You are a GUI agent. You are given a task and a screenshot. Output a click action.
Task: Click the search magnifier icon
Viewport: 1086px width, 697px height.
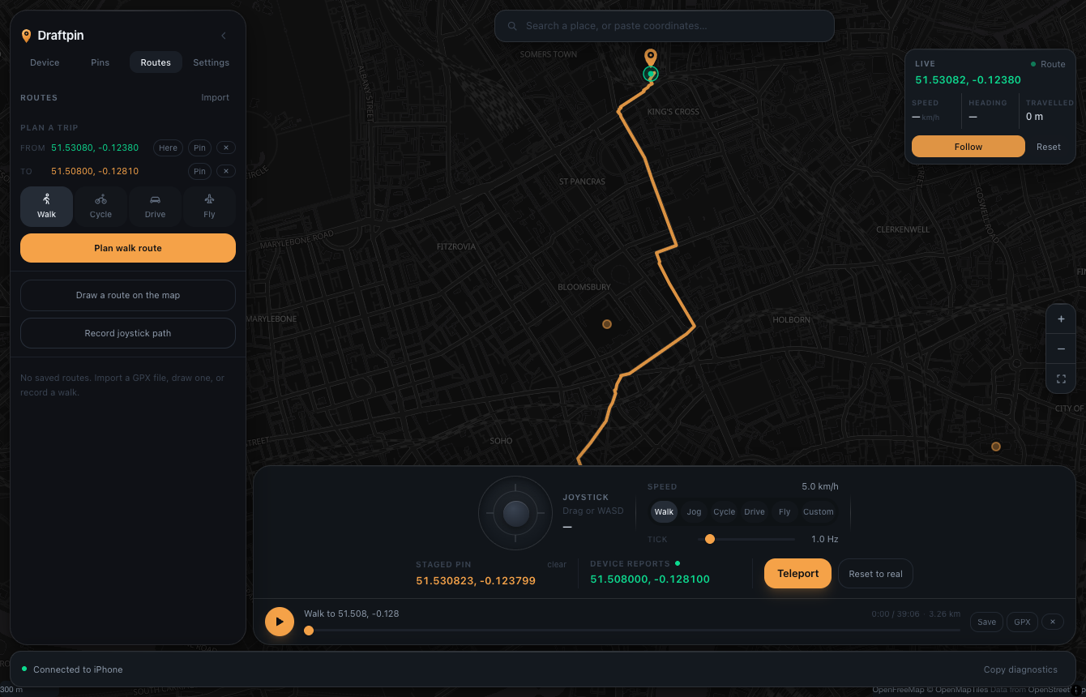pyautogui.click(x=512, y=26)
